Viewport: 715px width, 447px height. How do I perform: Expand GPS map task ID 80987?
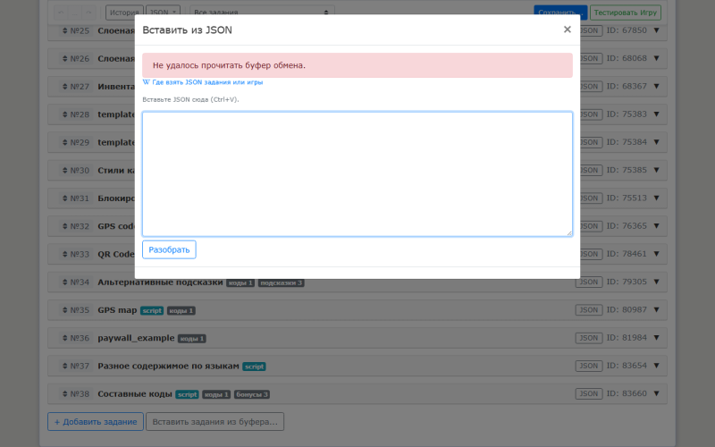pos(657,309)
